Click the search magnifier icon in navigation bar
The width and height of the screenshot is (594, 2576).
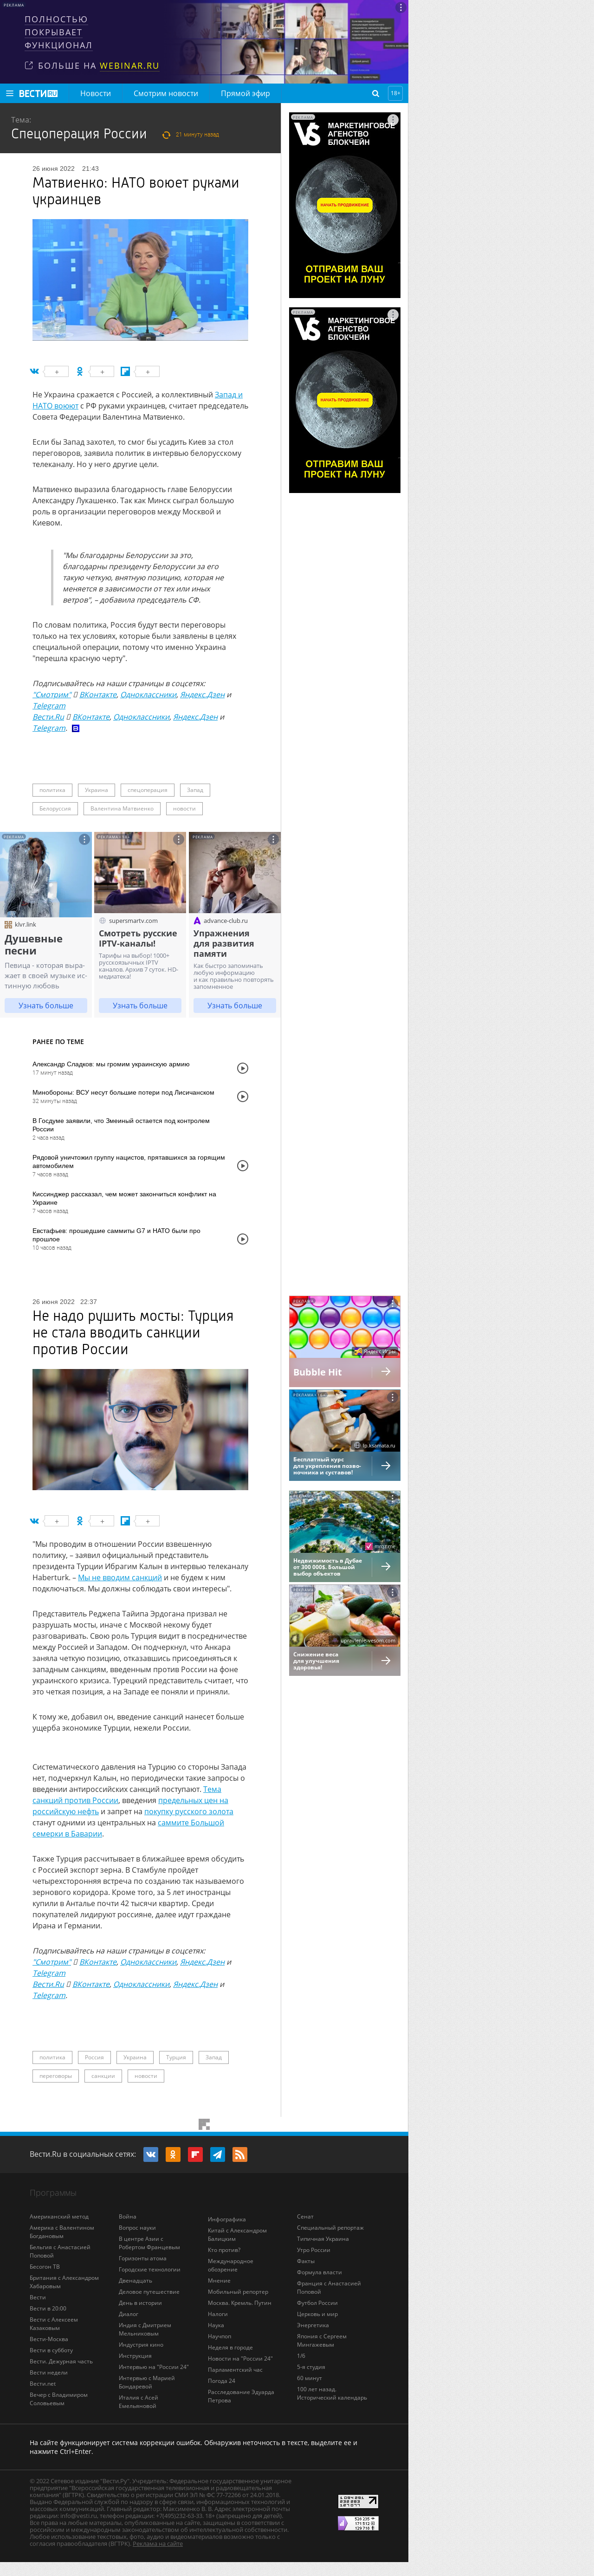[x=375, y=93]
